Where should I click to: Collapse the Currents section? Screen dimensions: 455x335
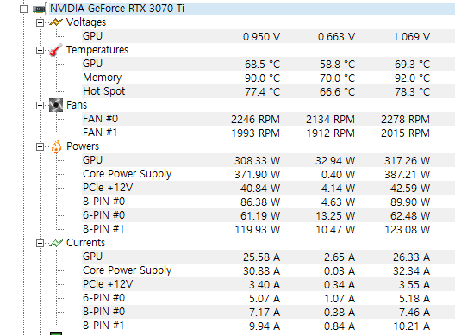[x=40, y=243]
